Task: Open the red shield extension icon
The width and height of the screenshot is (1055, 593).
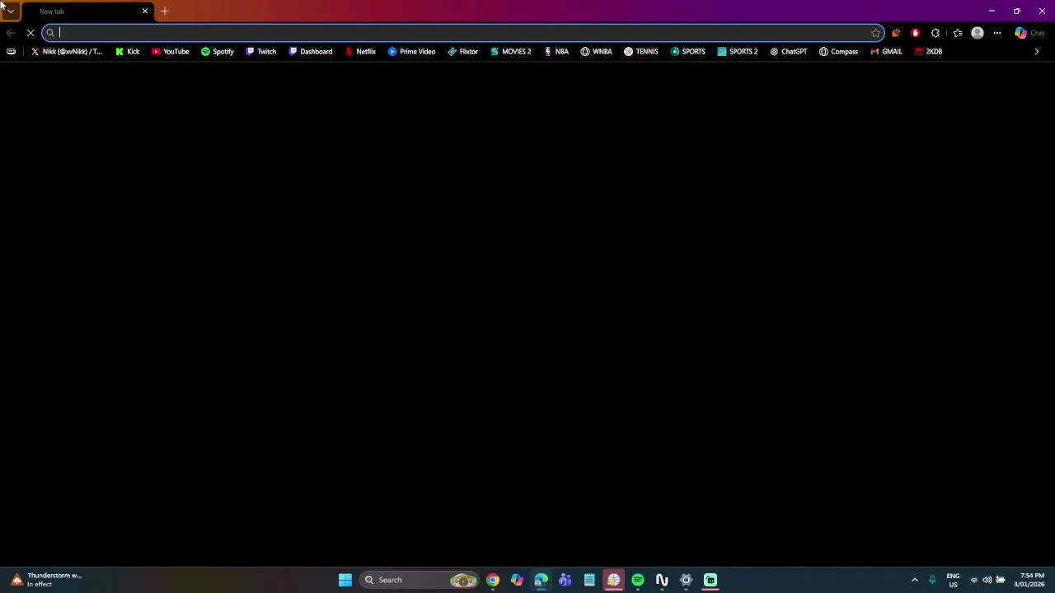Action: point(916,33)
